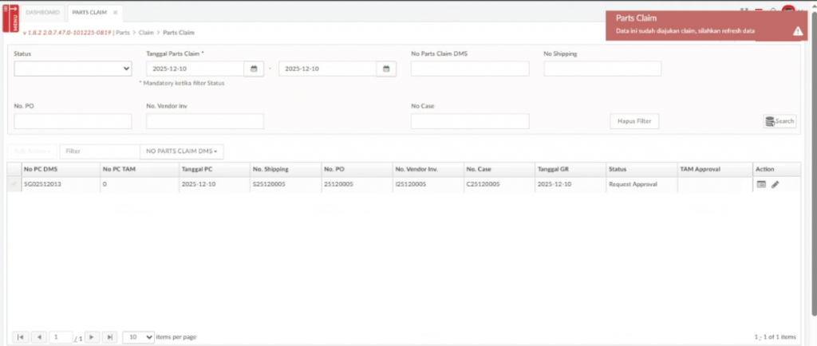
Task: Open calendar picker for start date
Action: click(254, 69)
